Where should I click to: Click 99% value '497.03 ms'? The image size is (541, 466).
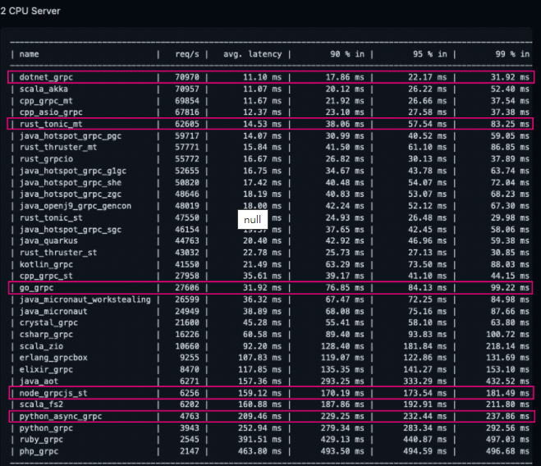507,440
